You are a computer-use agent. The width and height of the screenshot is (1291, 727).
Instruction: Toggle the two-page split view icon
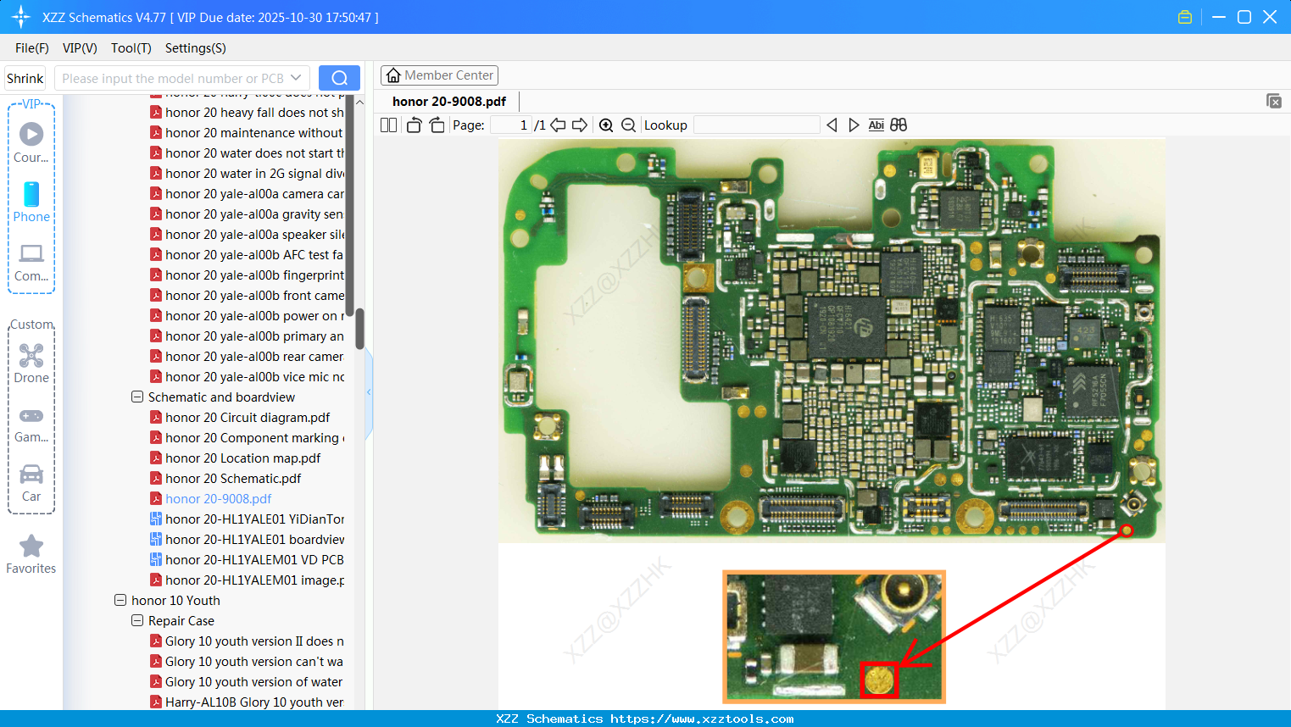pyautogui.click(x=388, y=125)
